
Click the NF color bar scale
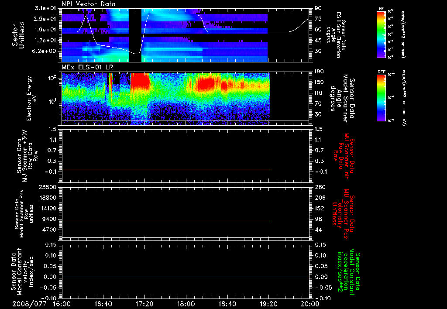[x=381, y=34]
